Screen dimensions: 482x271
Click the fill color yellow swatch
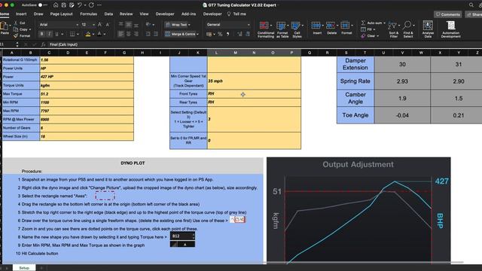click(88, 34)
